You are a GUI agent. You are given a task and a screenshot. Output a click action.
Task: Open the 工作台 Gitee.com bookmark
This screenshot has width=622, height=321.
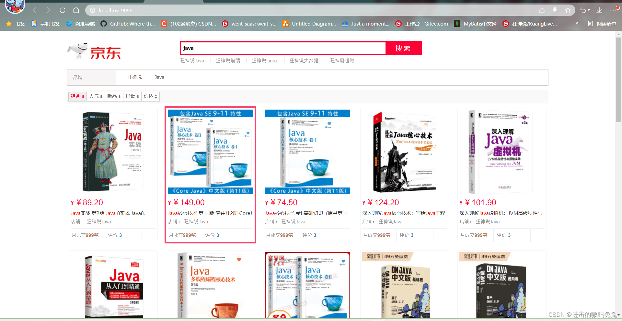click(422, 24)
